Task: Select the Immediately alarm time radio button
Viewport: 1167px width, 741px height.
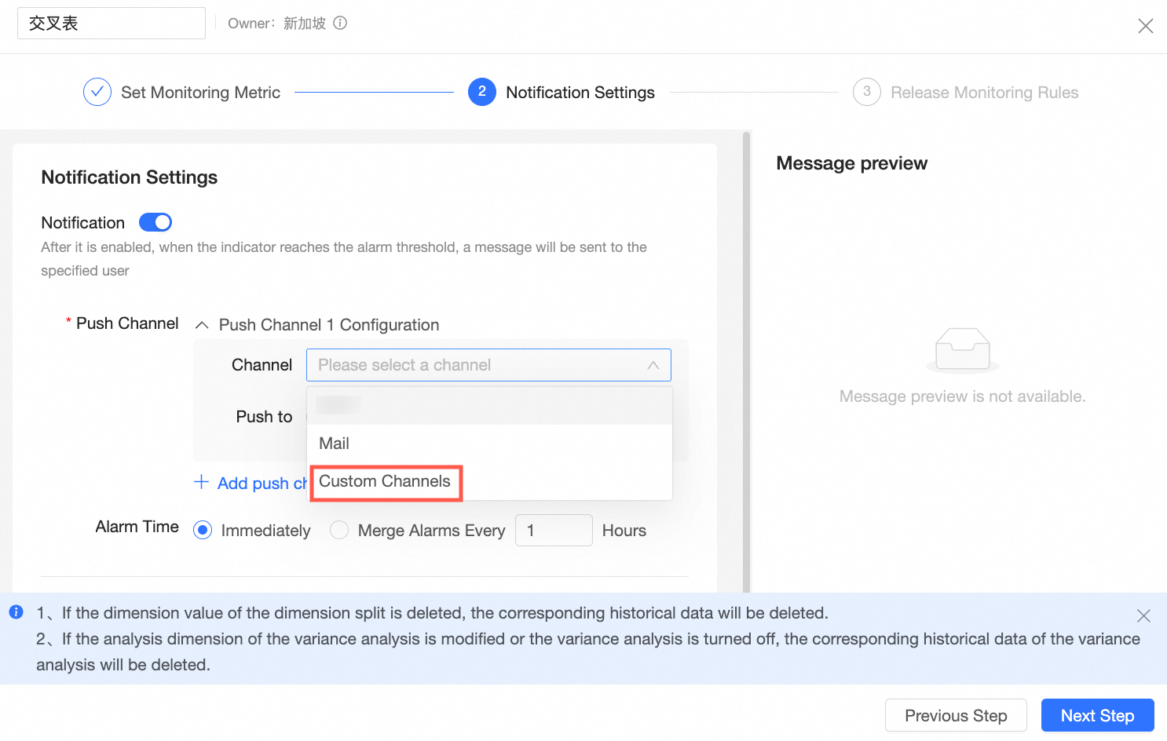Action: [x=203, y=531]
